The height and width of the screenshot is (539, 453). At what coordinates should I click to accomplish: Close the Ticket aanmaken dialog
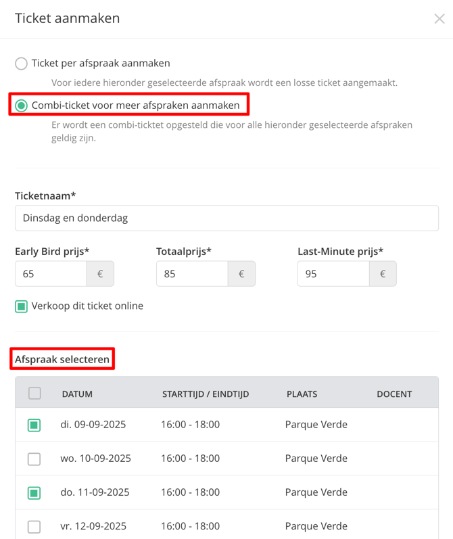(439, 18)
